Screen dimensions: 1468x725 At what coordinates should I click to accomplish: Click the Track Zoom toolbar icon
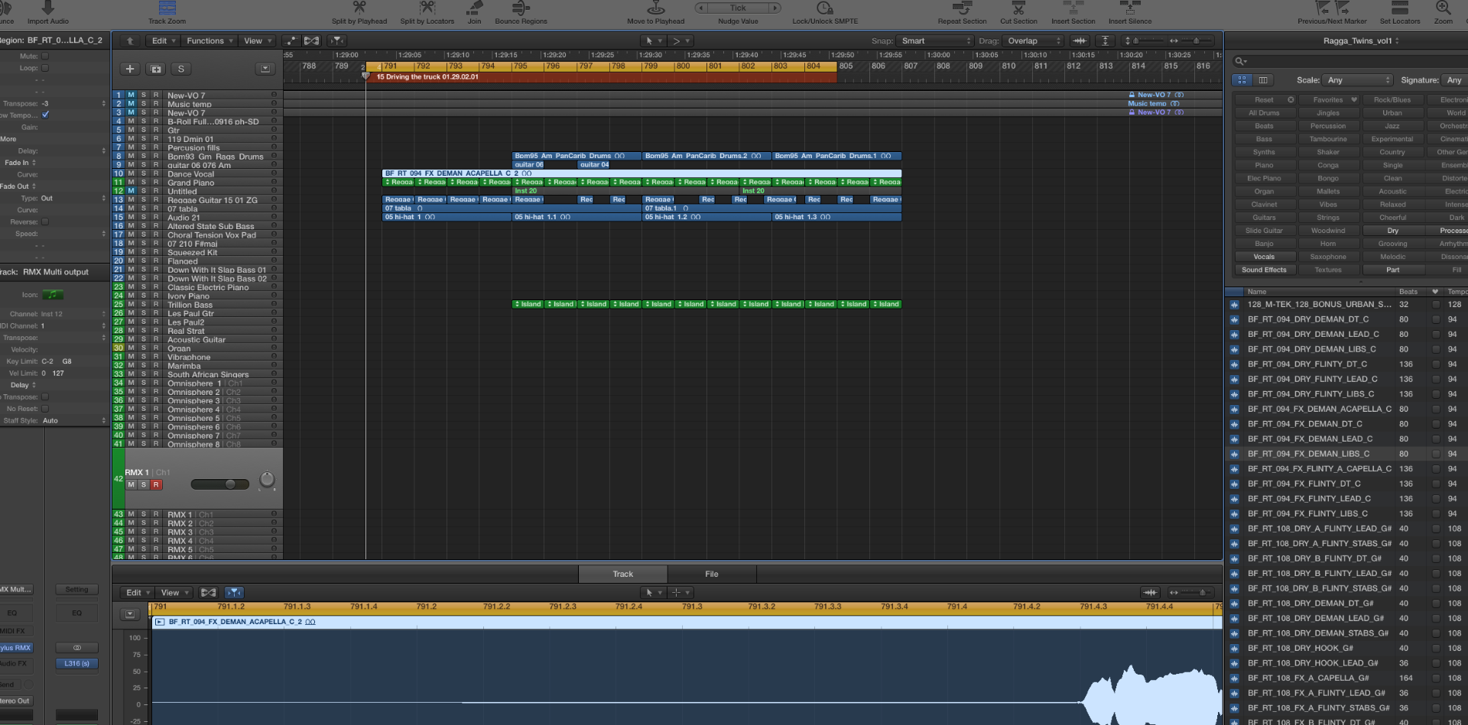point(167,8)
